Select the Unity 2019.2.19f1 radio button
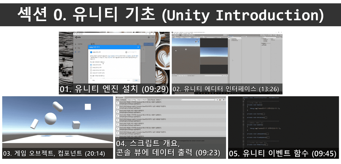The image size is (341, 164). point(91,68)
